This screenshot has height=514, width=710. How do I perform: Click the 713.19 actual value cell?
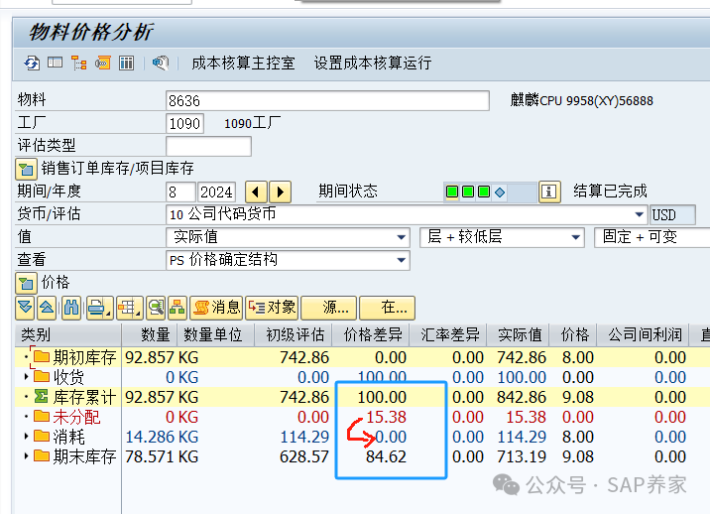click(522, 456)
